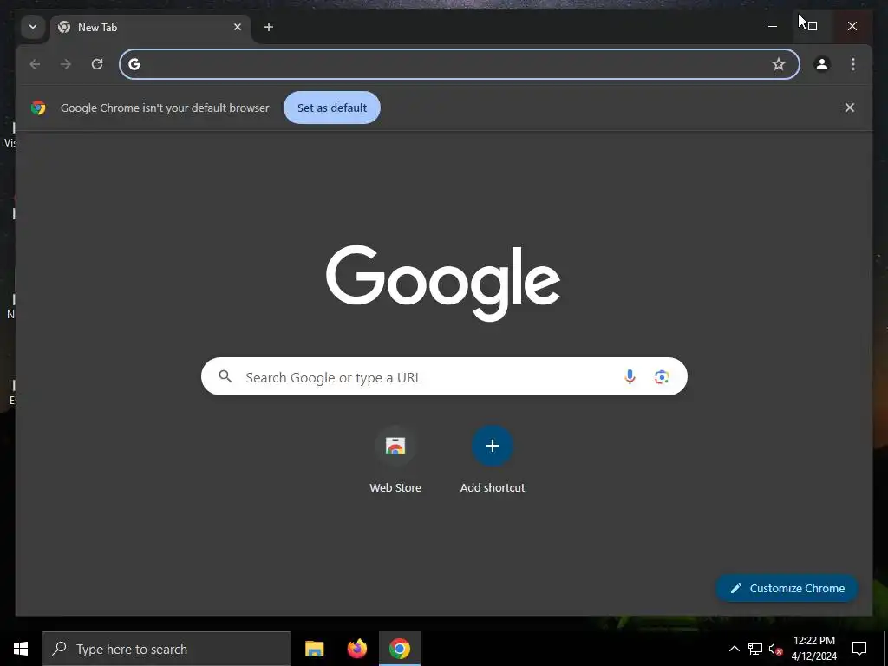The image size is (888, 666).
Task: Go forward using the forward arrow
Action: [66, 64]
